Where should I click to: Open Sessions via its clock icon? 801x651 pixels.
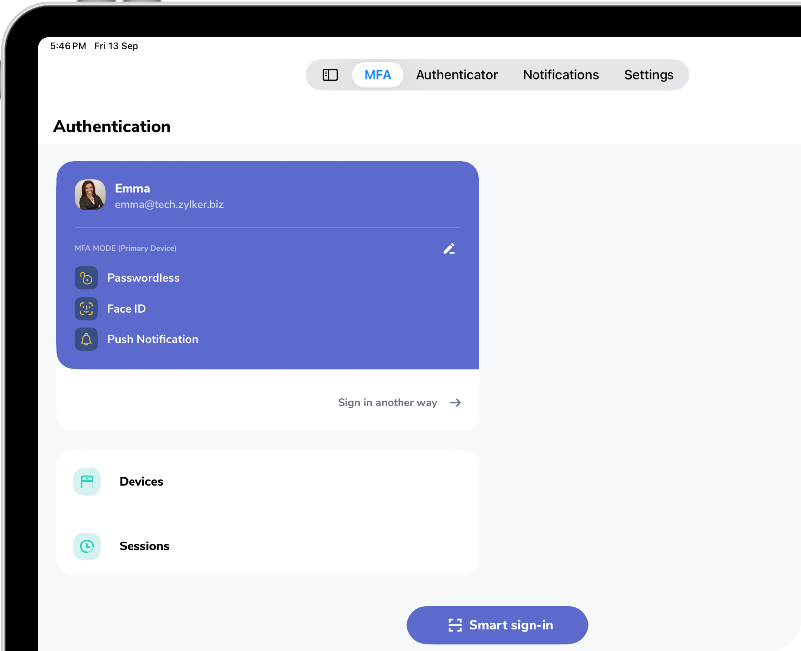pyautogui.click(x=87, y=546)
